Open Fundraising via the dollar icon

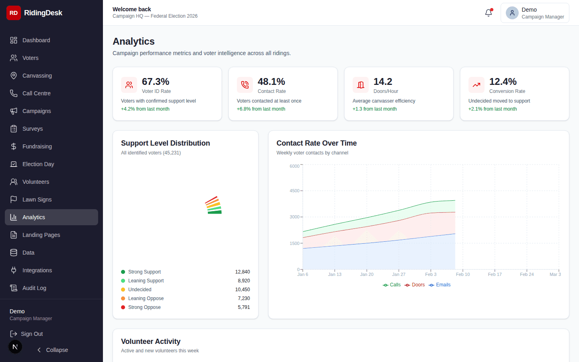point(13,146)
